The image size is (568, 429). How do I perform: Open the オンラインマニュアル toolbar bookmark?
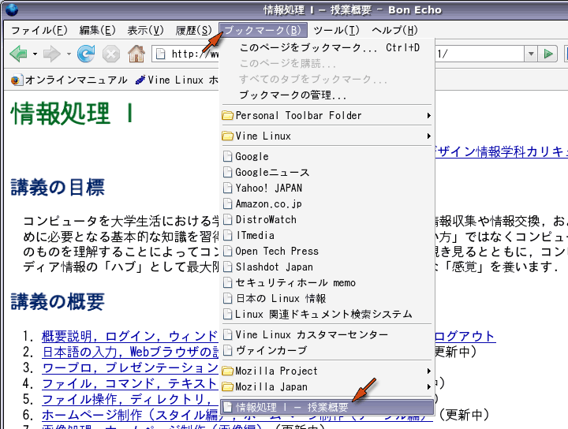tap(69, 80)
